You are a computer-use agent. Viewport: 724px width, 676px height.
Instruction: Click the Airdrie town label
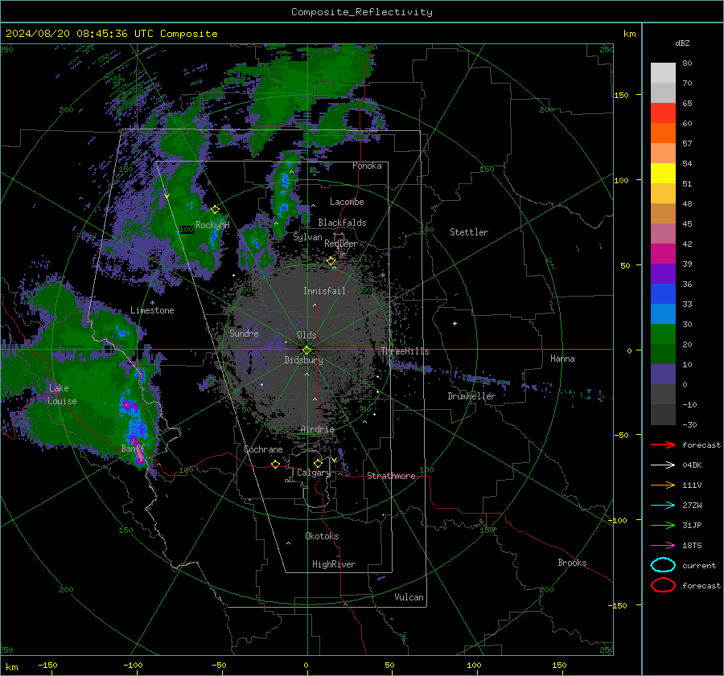317,429
